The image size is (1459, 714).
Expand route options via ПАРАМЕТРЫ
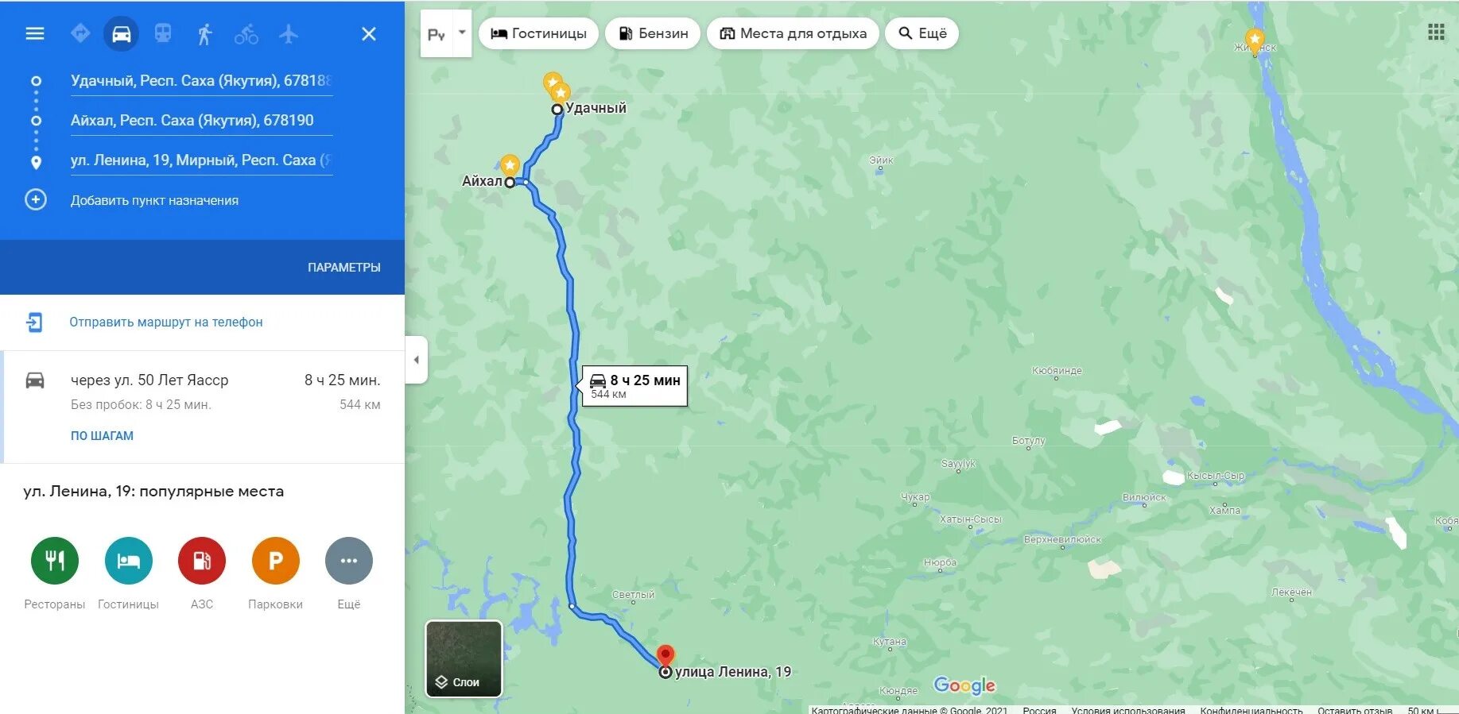pos(344,268)
